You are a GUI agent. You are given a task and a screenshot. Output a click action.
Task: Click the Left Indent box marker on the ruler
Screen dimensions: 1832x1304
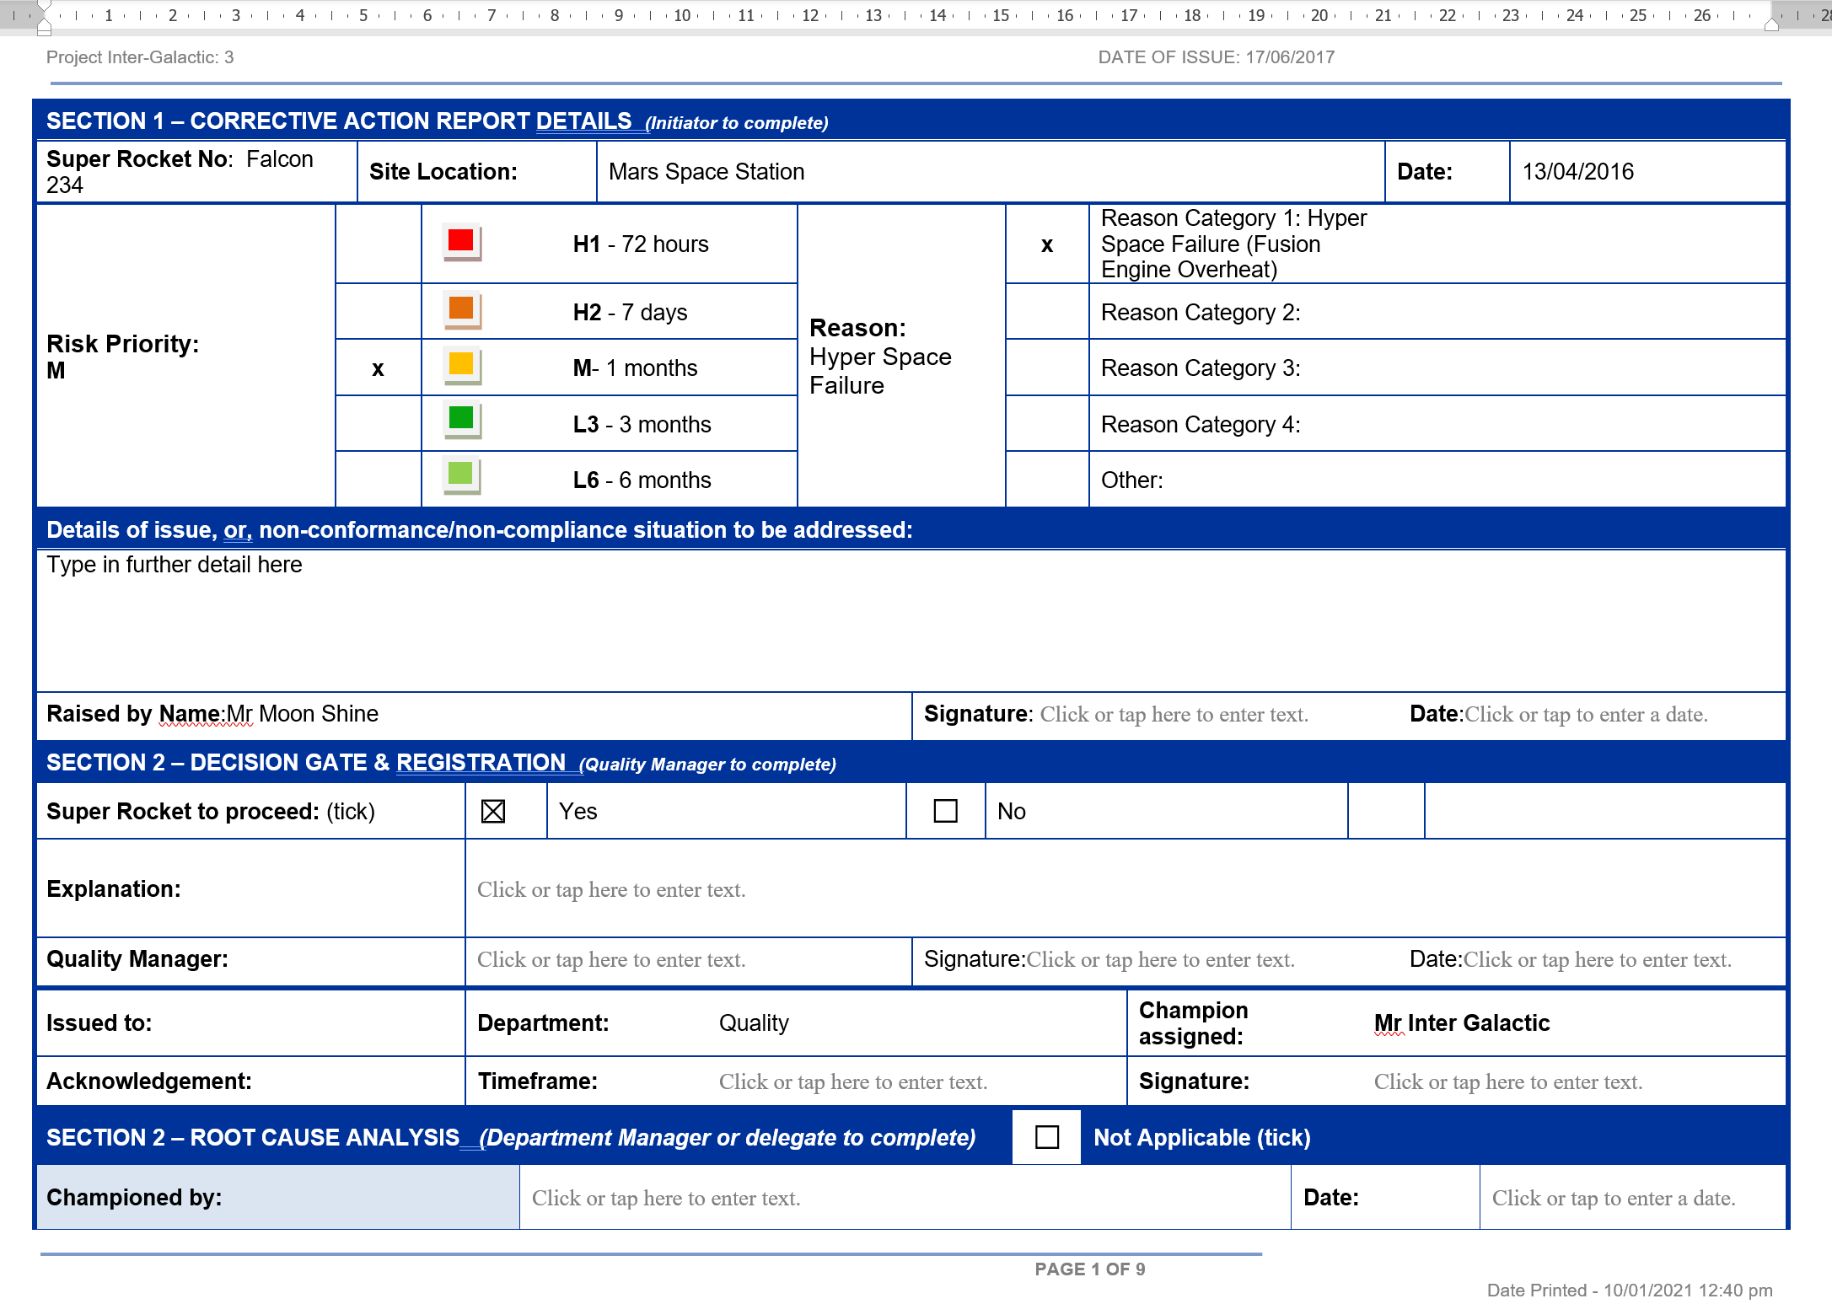click(44, 34)
